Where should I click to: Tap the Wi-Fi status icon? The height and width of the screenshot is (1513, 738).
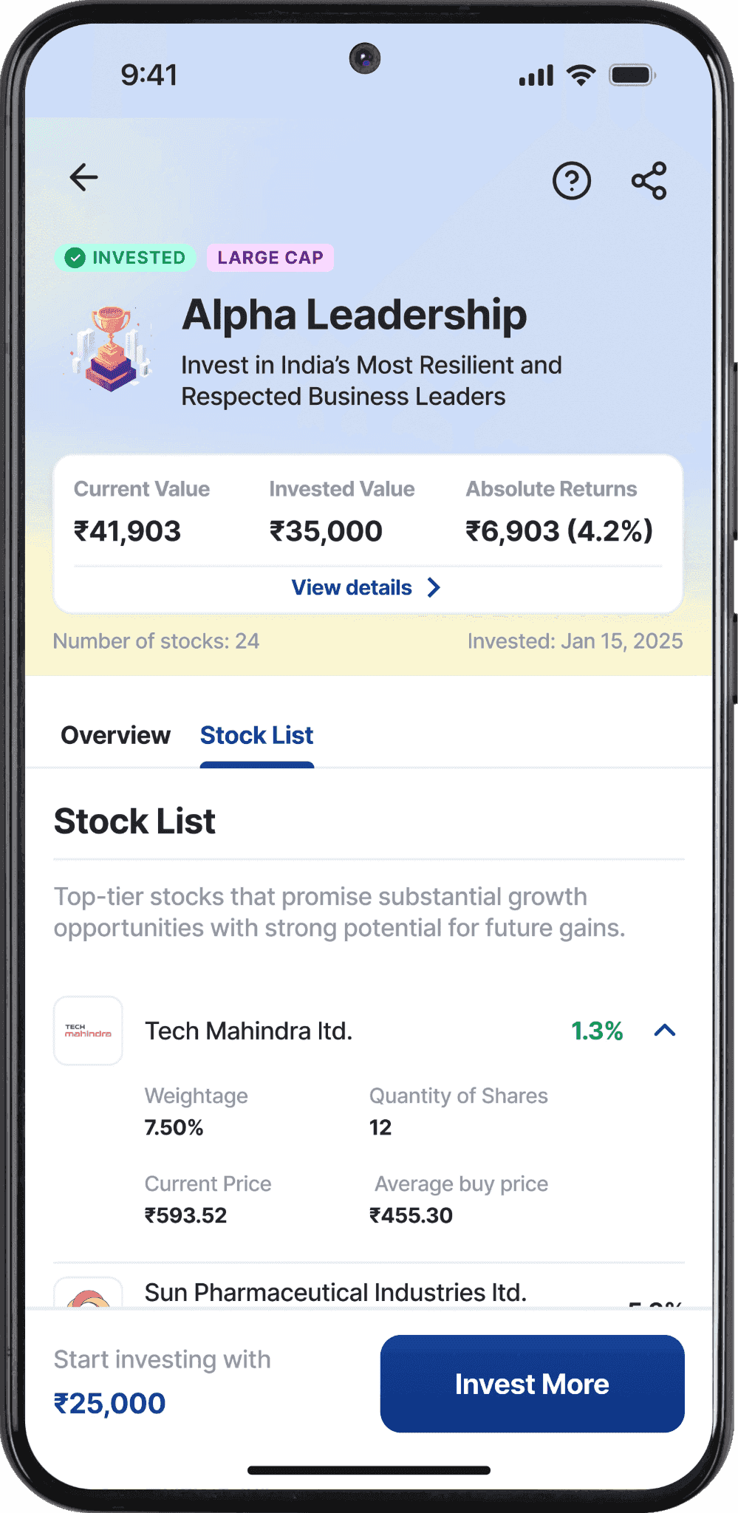point(581,75)
